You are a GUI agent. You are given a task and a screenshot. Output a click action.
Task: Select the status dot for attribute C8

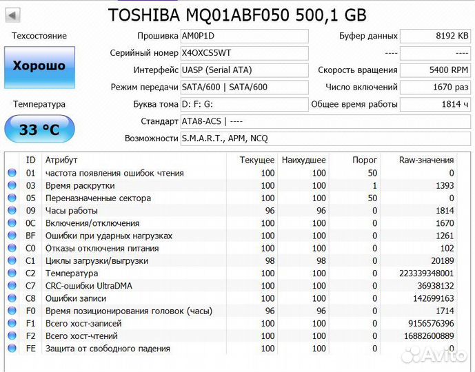[x=12, y=298]
